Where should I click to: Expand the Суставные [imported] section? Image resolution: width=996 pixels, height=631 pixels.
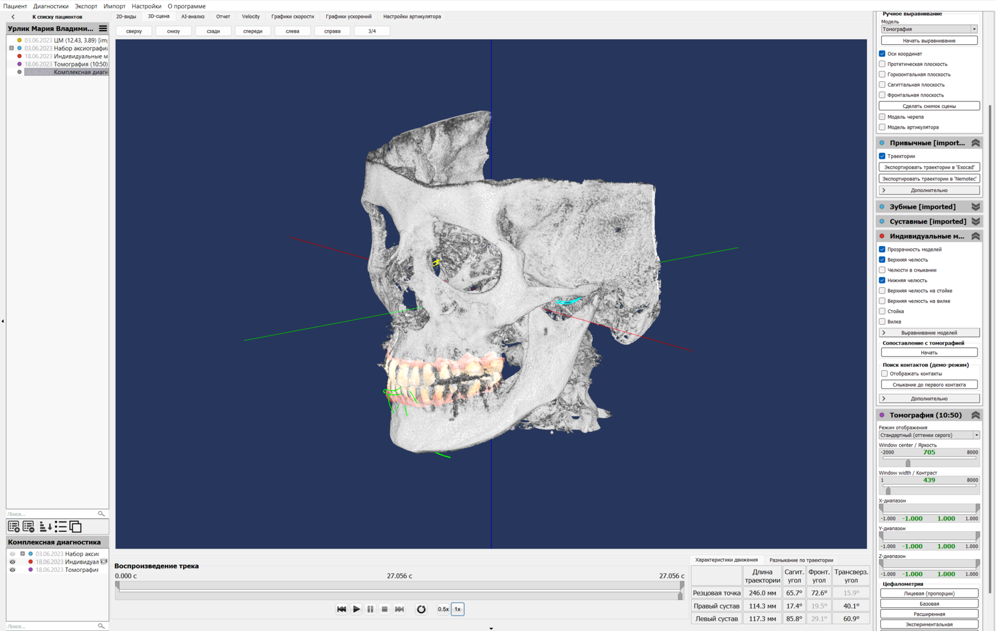click(x=975, y=221)
